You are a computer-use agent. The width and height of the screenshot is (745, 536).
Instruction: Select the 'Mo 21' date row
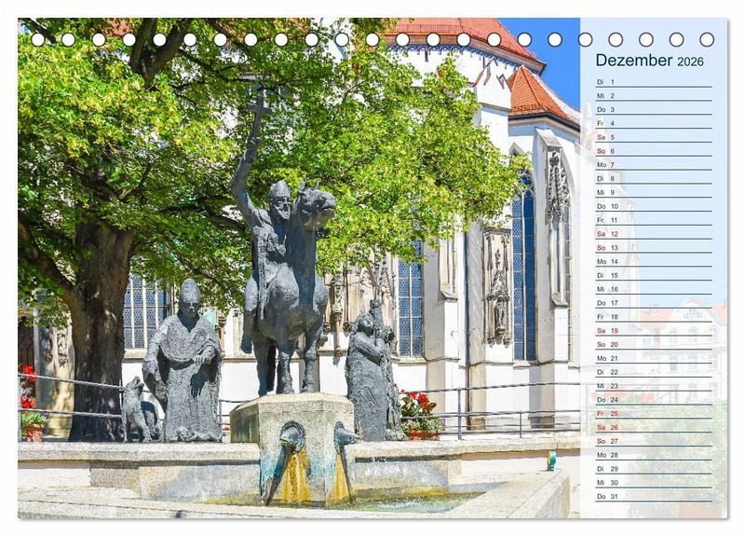654,358
